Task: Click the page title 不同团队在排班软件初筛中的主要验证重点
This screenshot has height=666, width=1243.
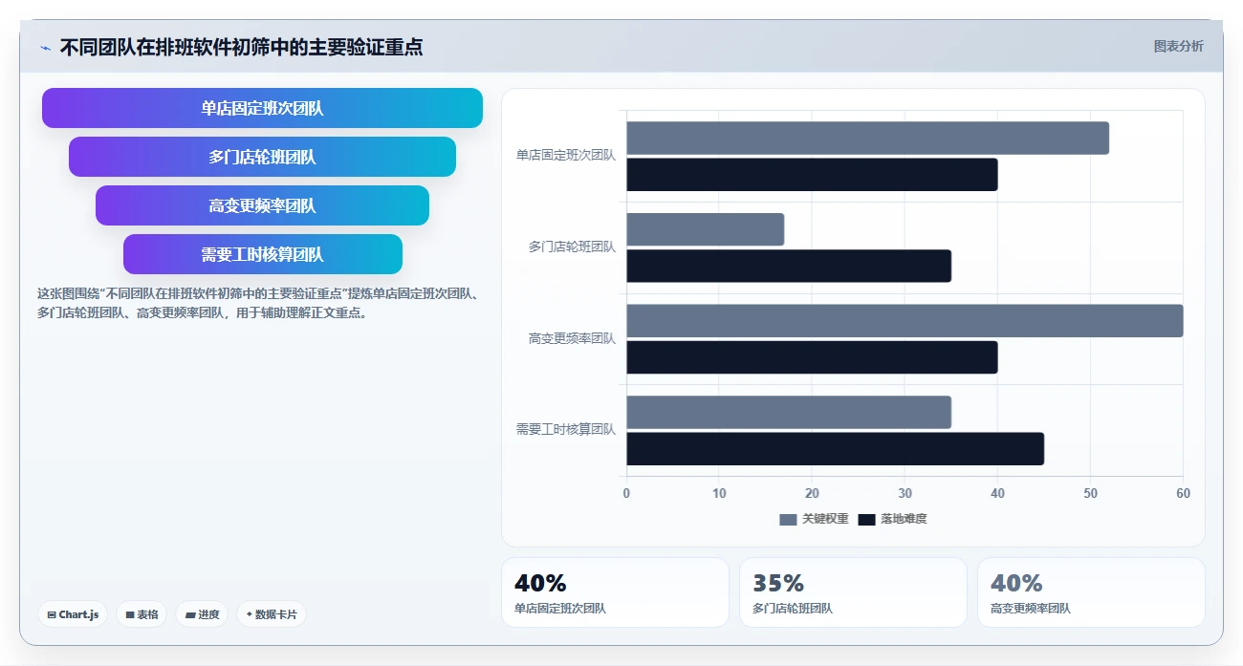Action: click(241, 47)
